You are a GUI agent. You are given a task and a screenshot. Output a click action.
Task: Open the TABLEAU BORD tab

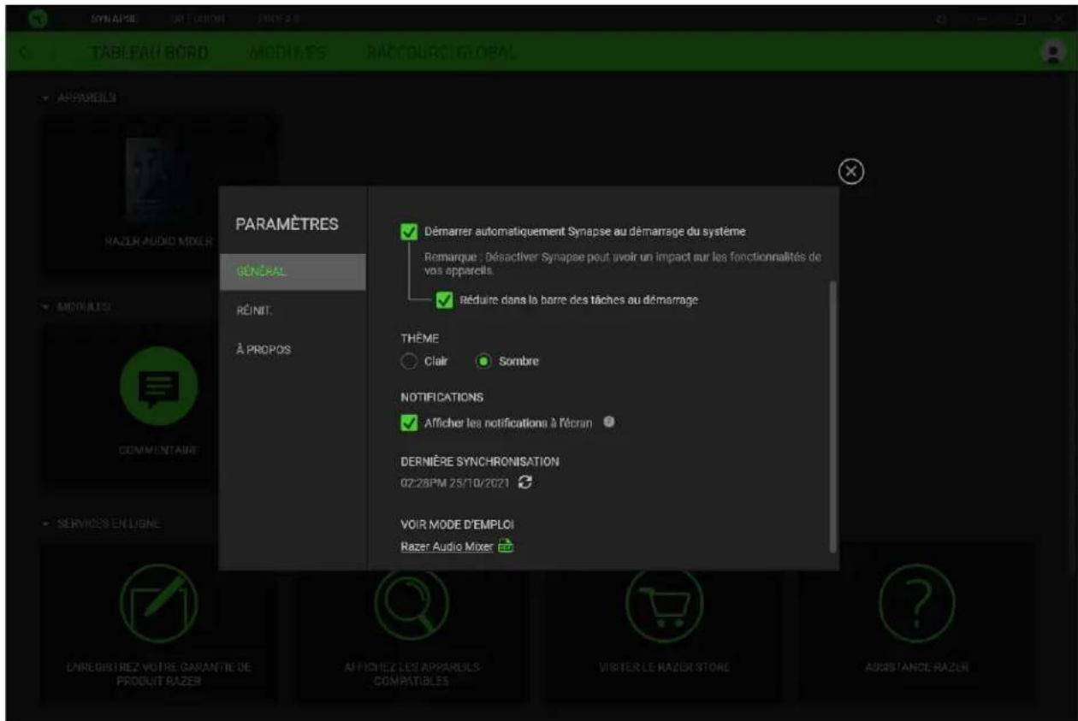149,52
